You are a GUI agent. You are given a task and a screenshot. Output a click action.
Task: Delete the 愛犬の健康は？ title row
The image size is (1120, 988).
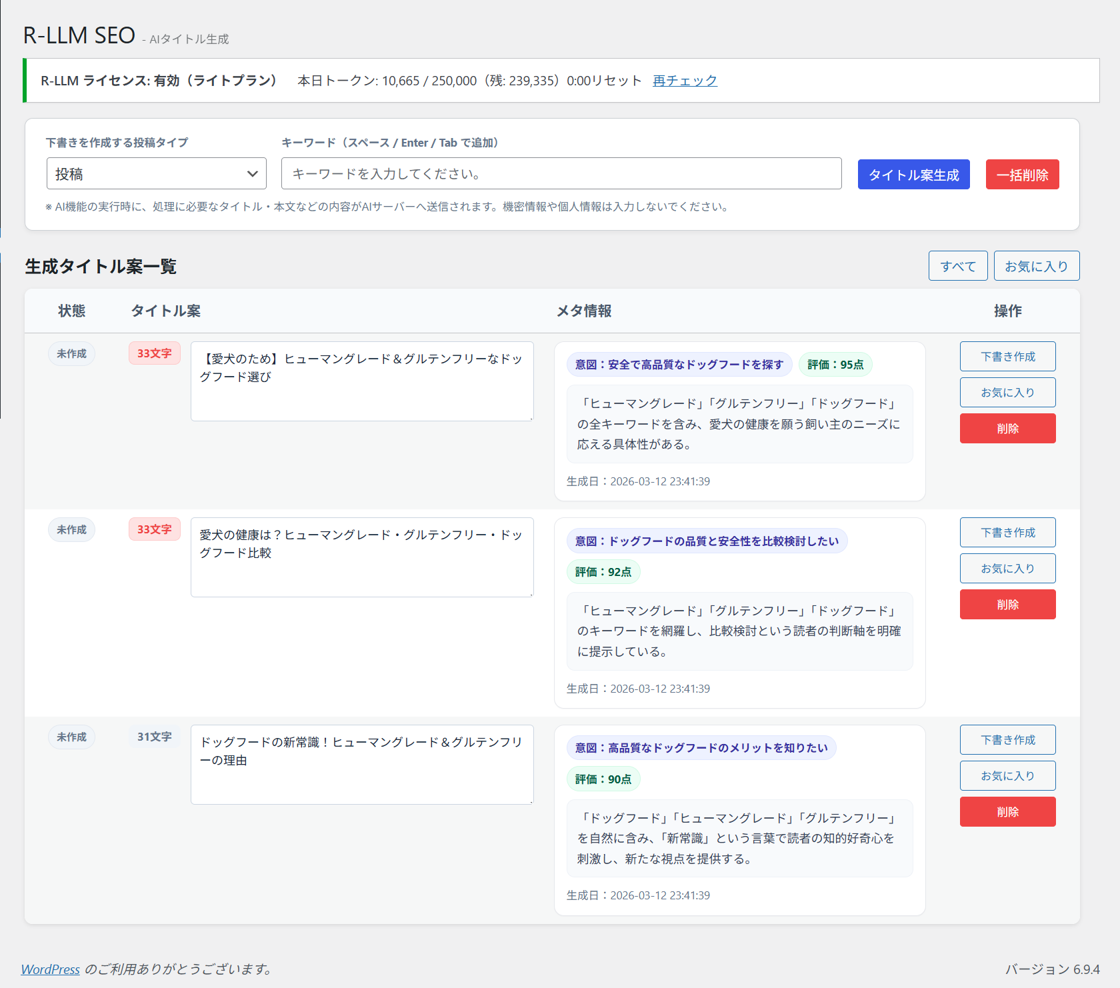click(1007, 605)
